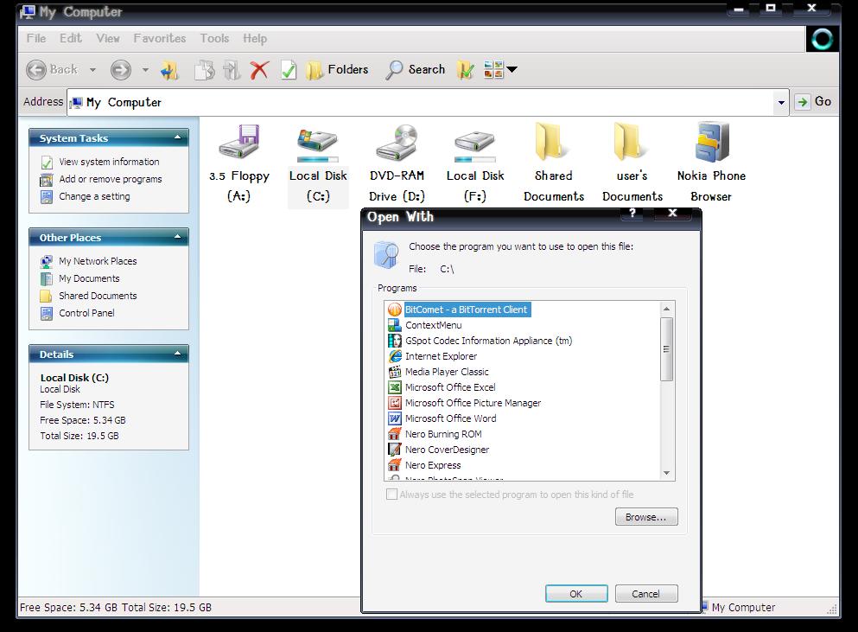Expand the Address bar dropdown

[x=781, y=102]
